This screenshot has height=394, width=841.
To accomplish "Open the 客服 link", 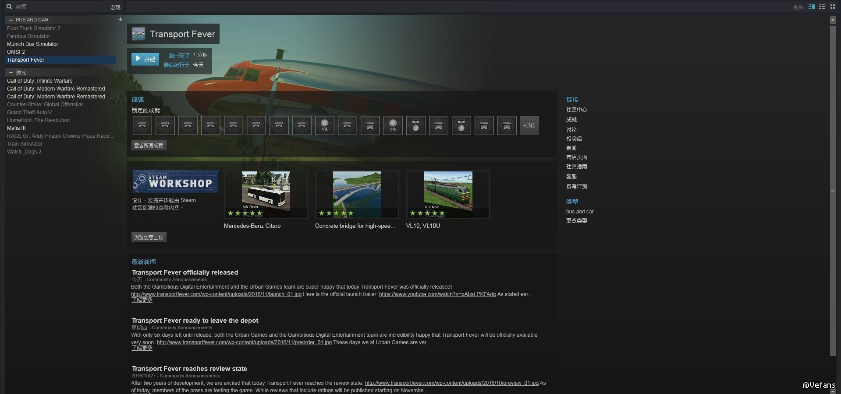I will [571, 176].
